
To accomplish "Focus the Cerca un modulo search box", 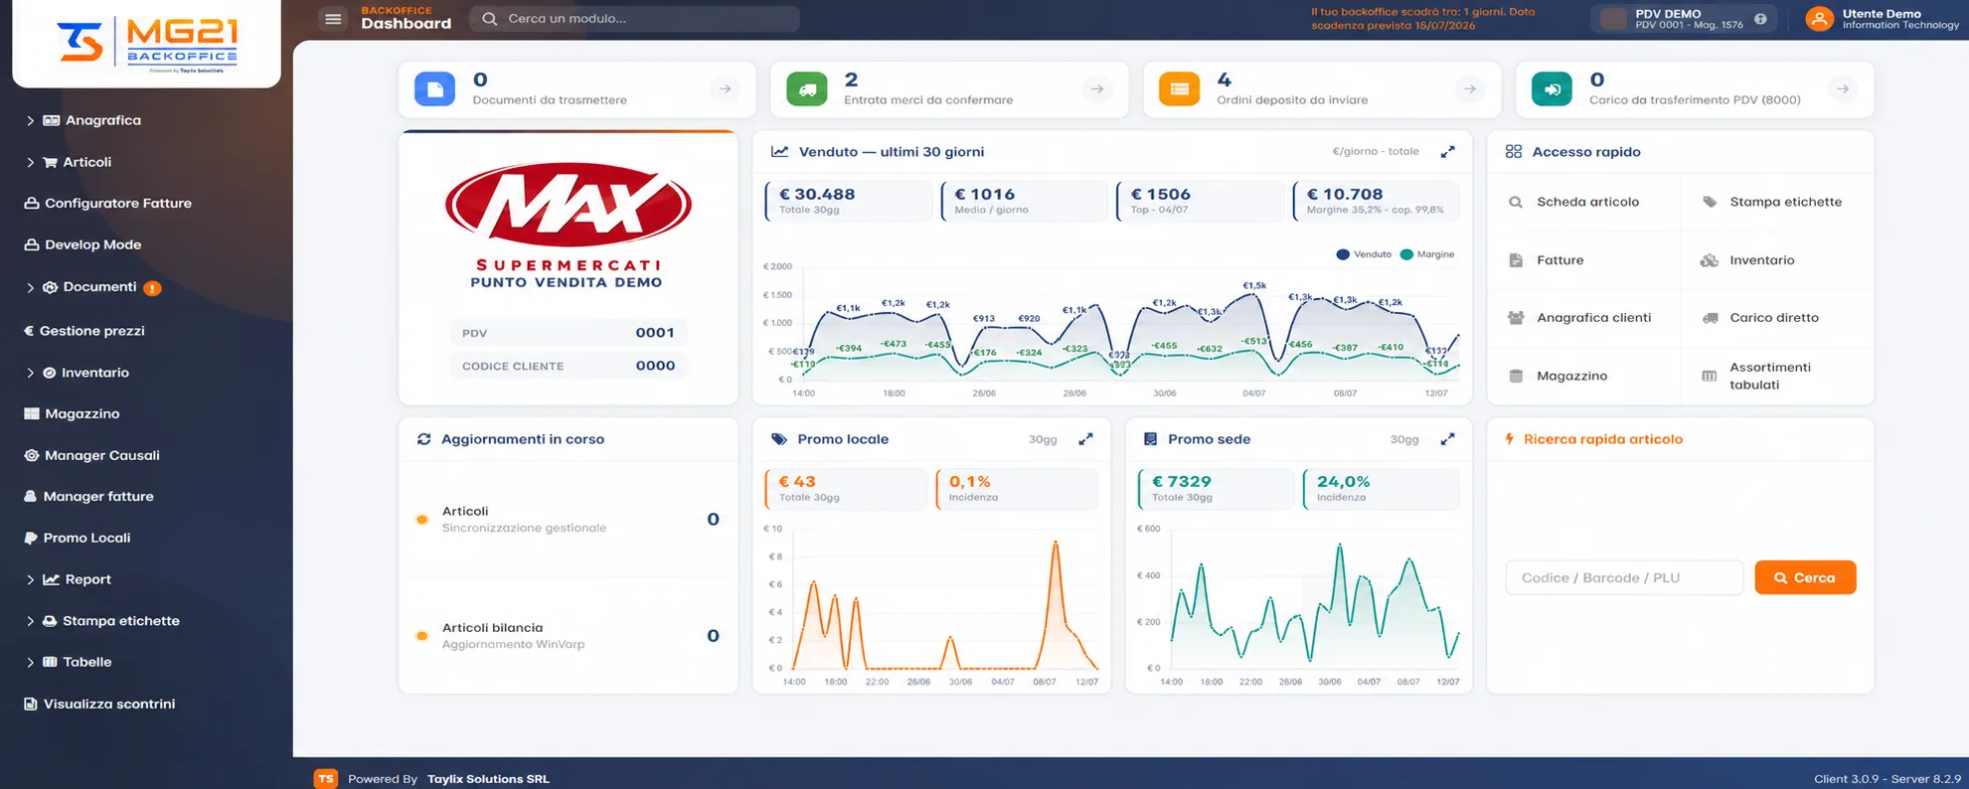I will pos(634,19).
